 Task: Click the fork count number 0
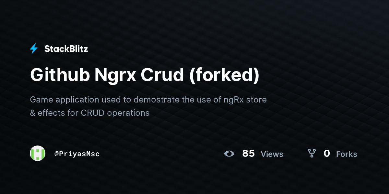[327, 154]
